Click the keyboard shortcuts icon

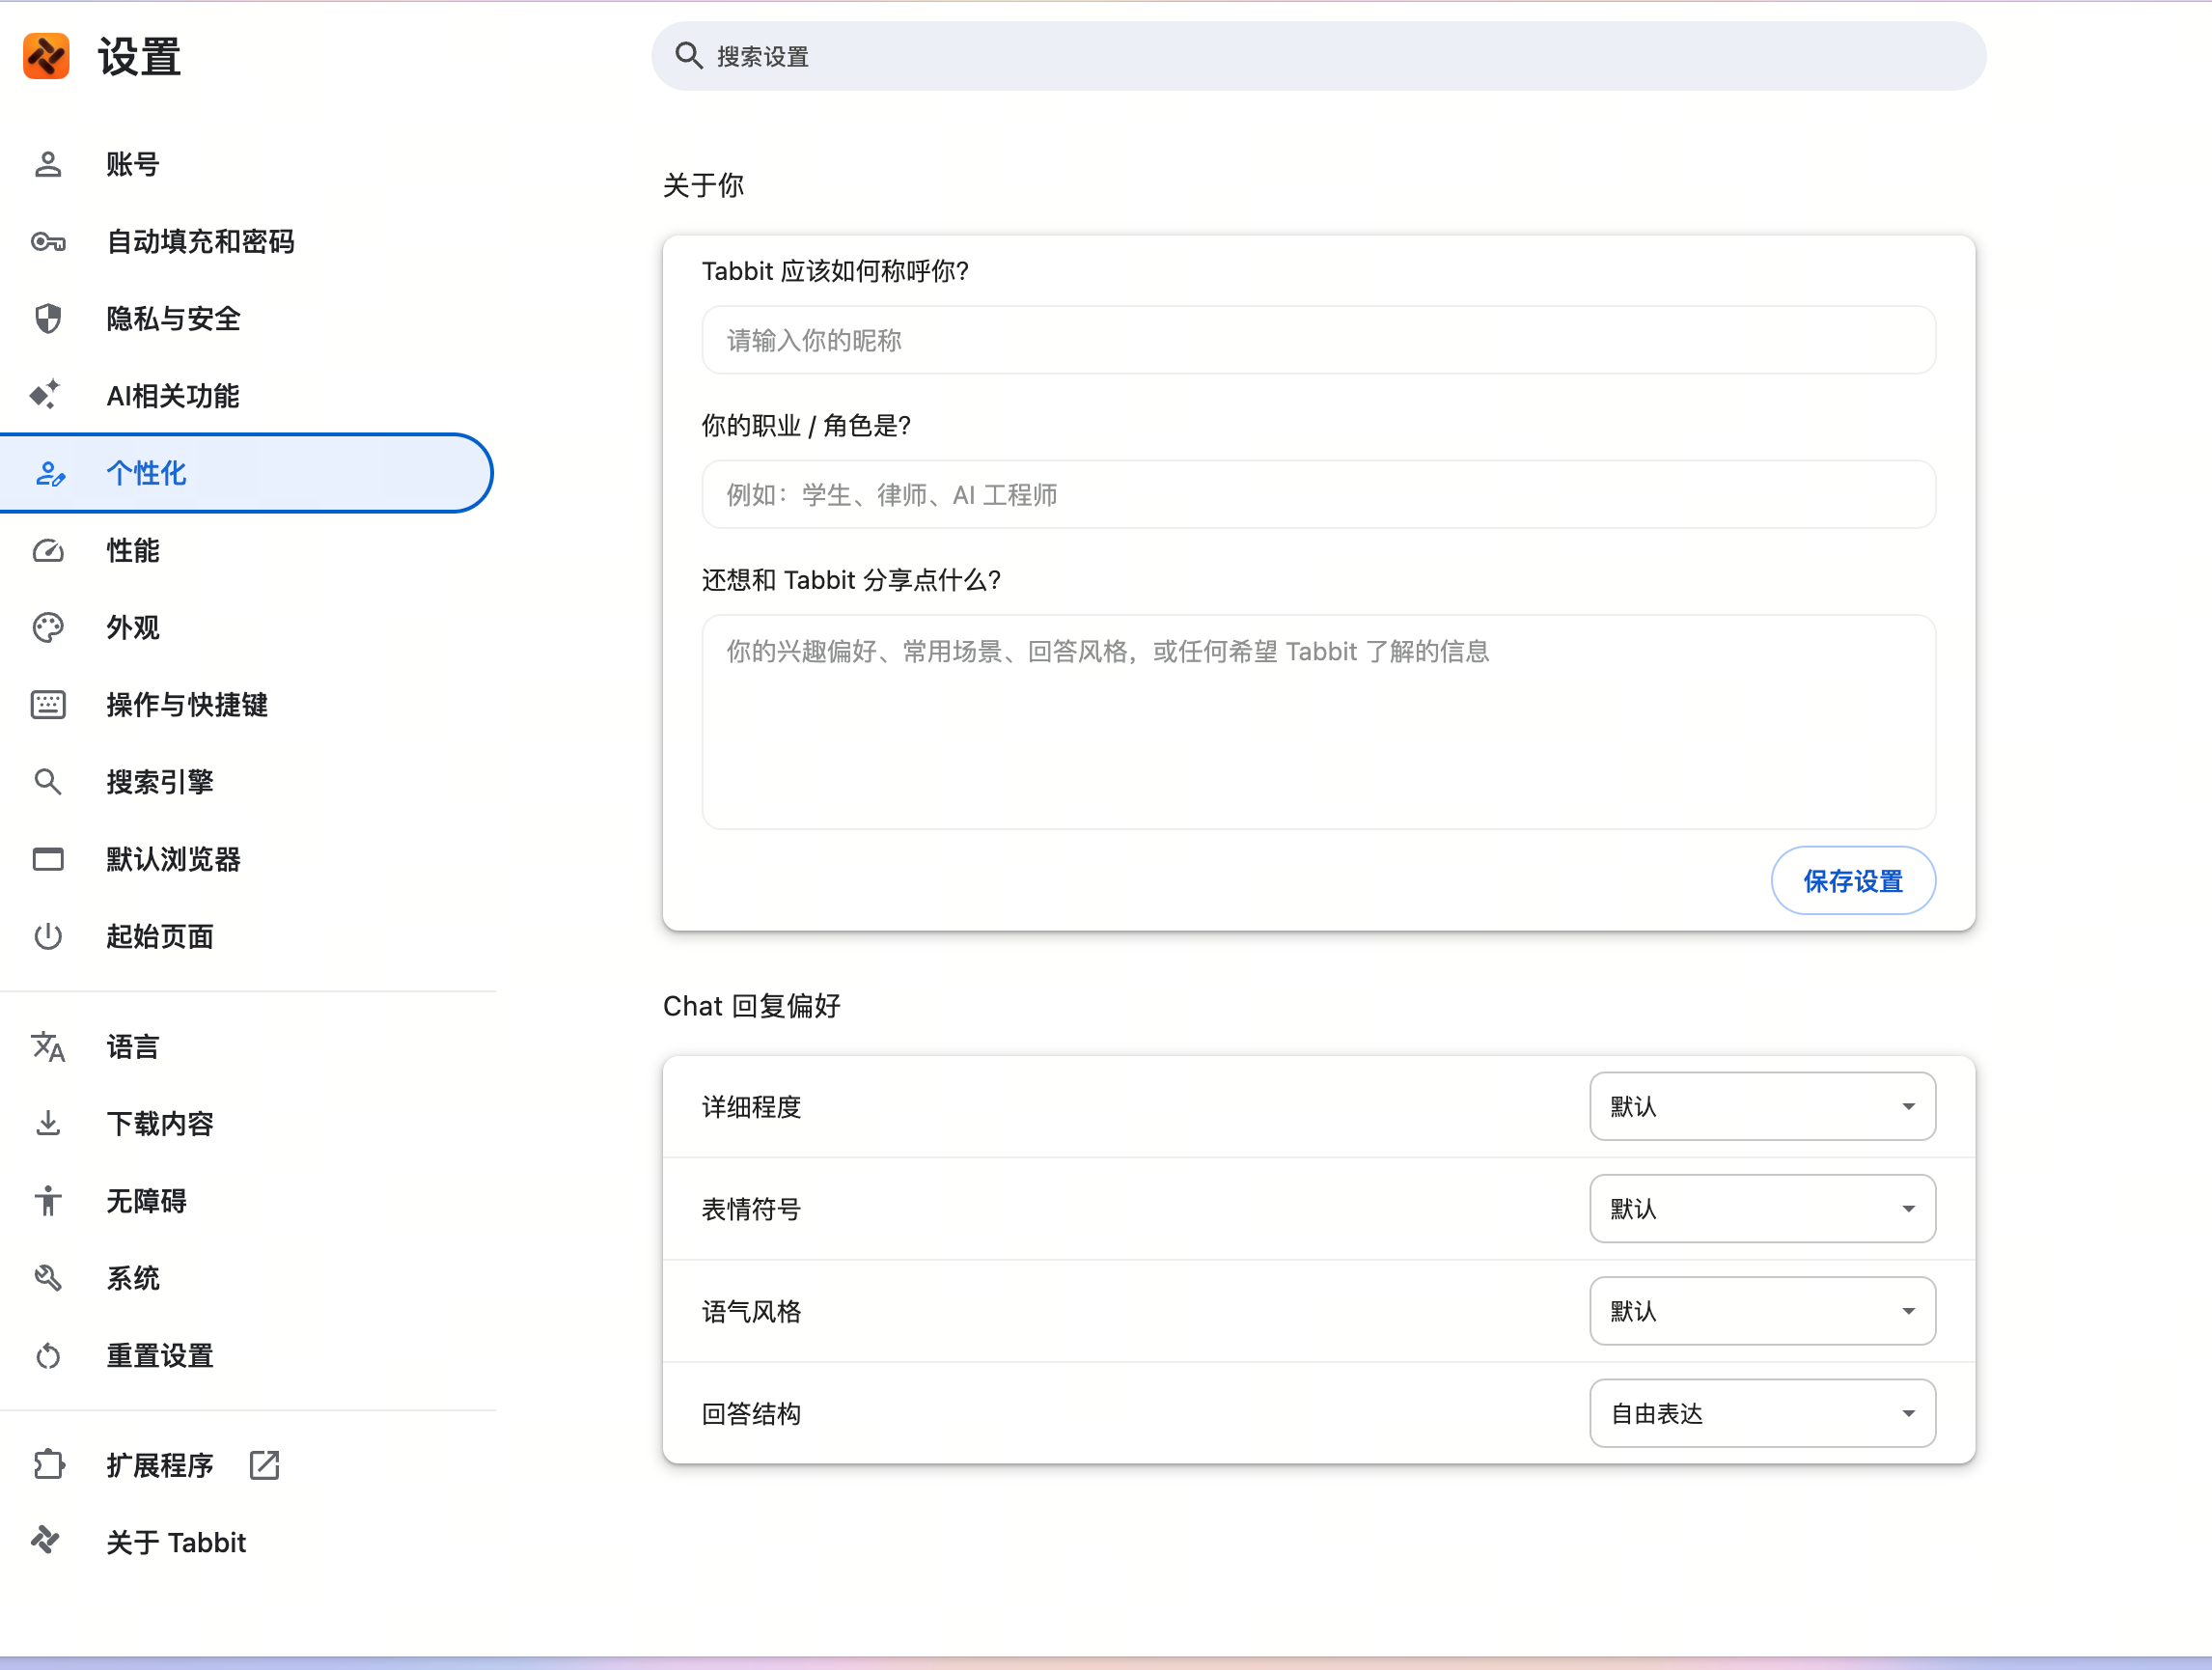coord(48,704)
